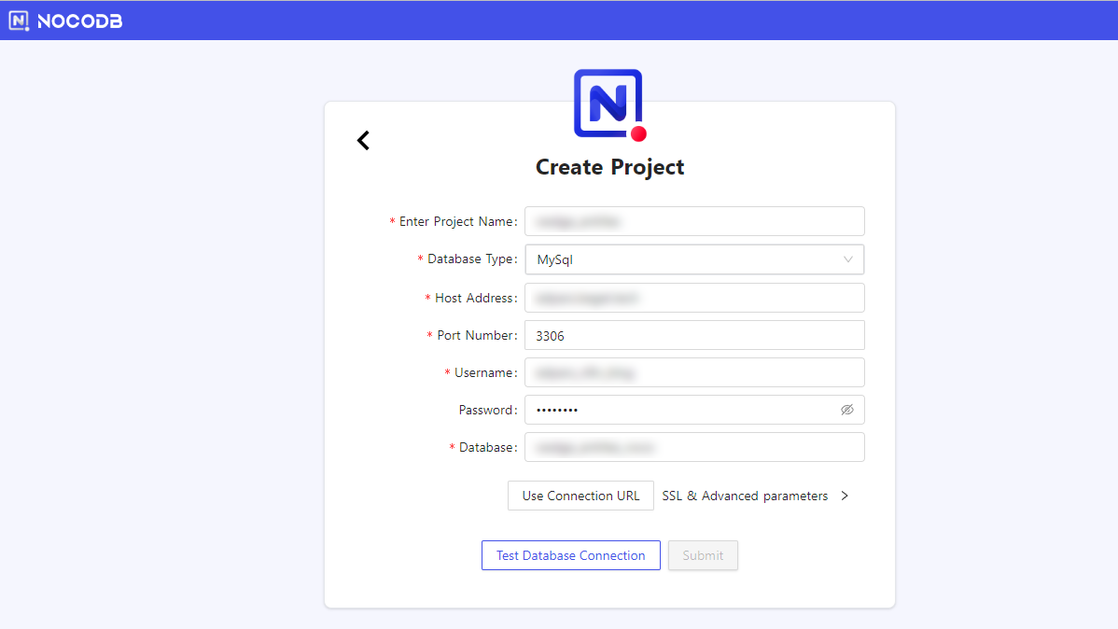Image resolution: width=1118 pixels, height=629 pixels.
Task: Click the Use Connection URL button
Action: 580,496
